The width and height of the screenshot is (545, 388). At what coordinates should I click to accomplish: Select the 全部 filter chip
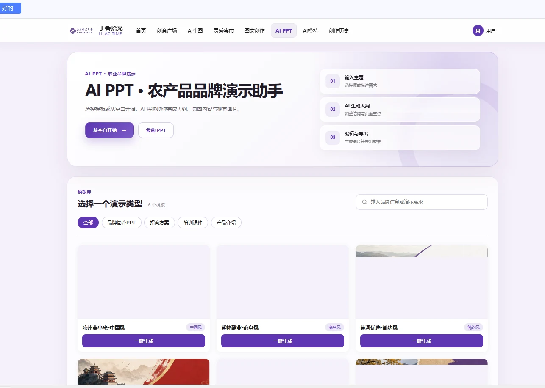tap(88, 223)
